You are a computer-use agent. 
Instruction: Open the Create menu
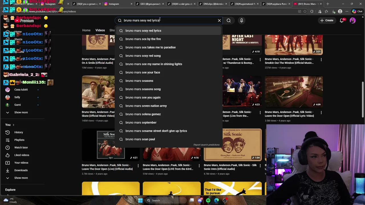tap(327, 20)
